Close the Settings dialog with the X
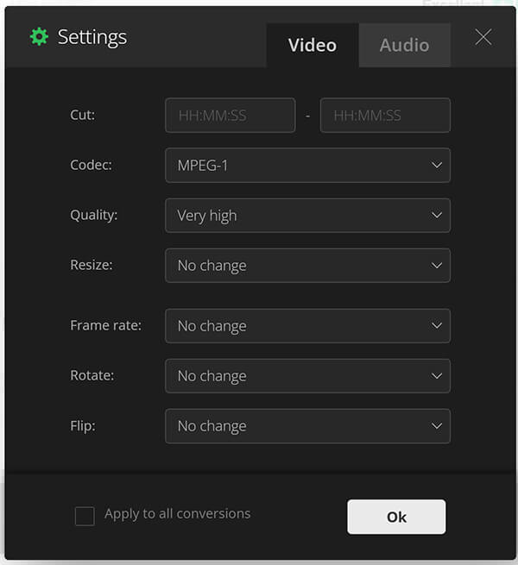Image resolution: width=518 pixels, height=565 pixels. [x=483, y=37]
